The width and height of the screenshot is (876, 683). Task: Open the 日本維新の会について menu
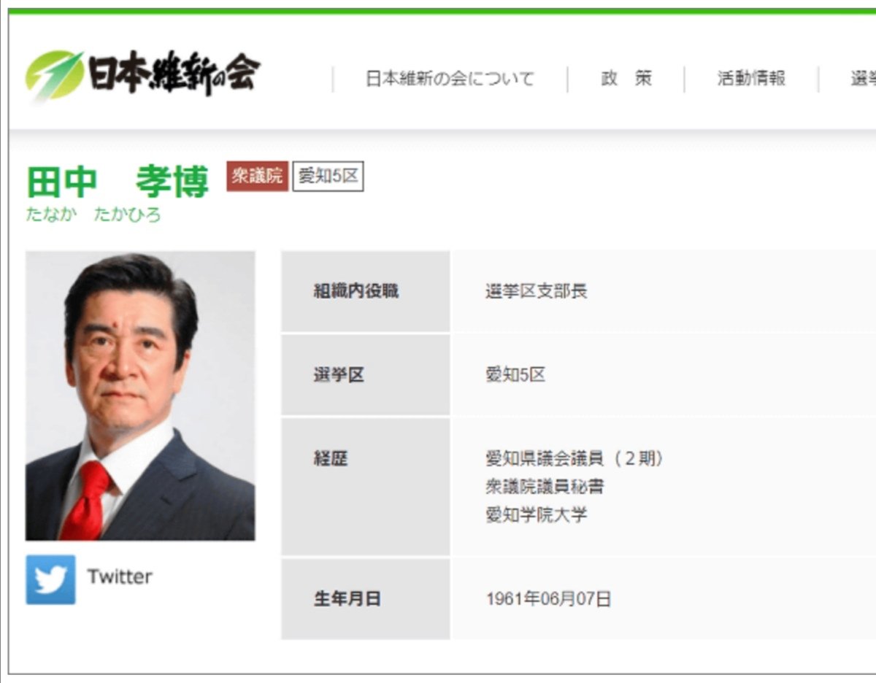pyautogui.click(x=450, y=79)
